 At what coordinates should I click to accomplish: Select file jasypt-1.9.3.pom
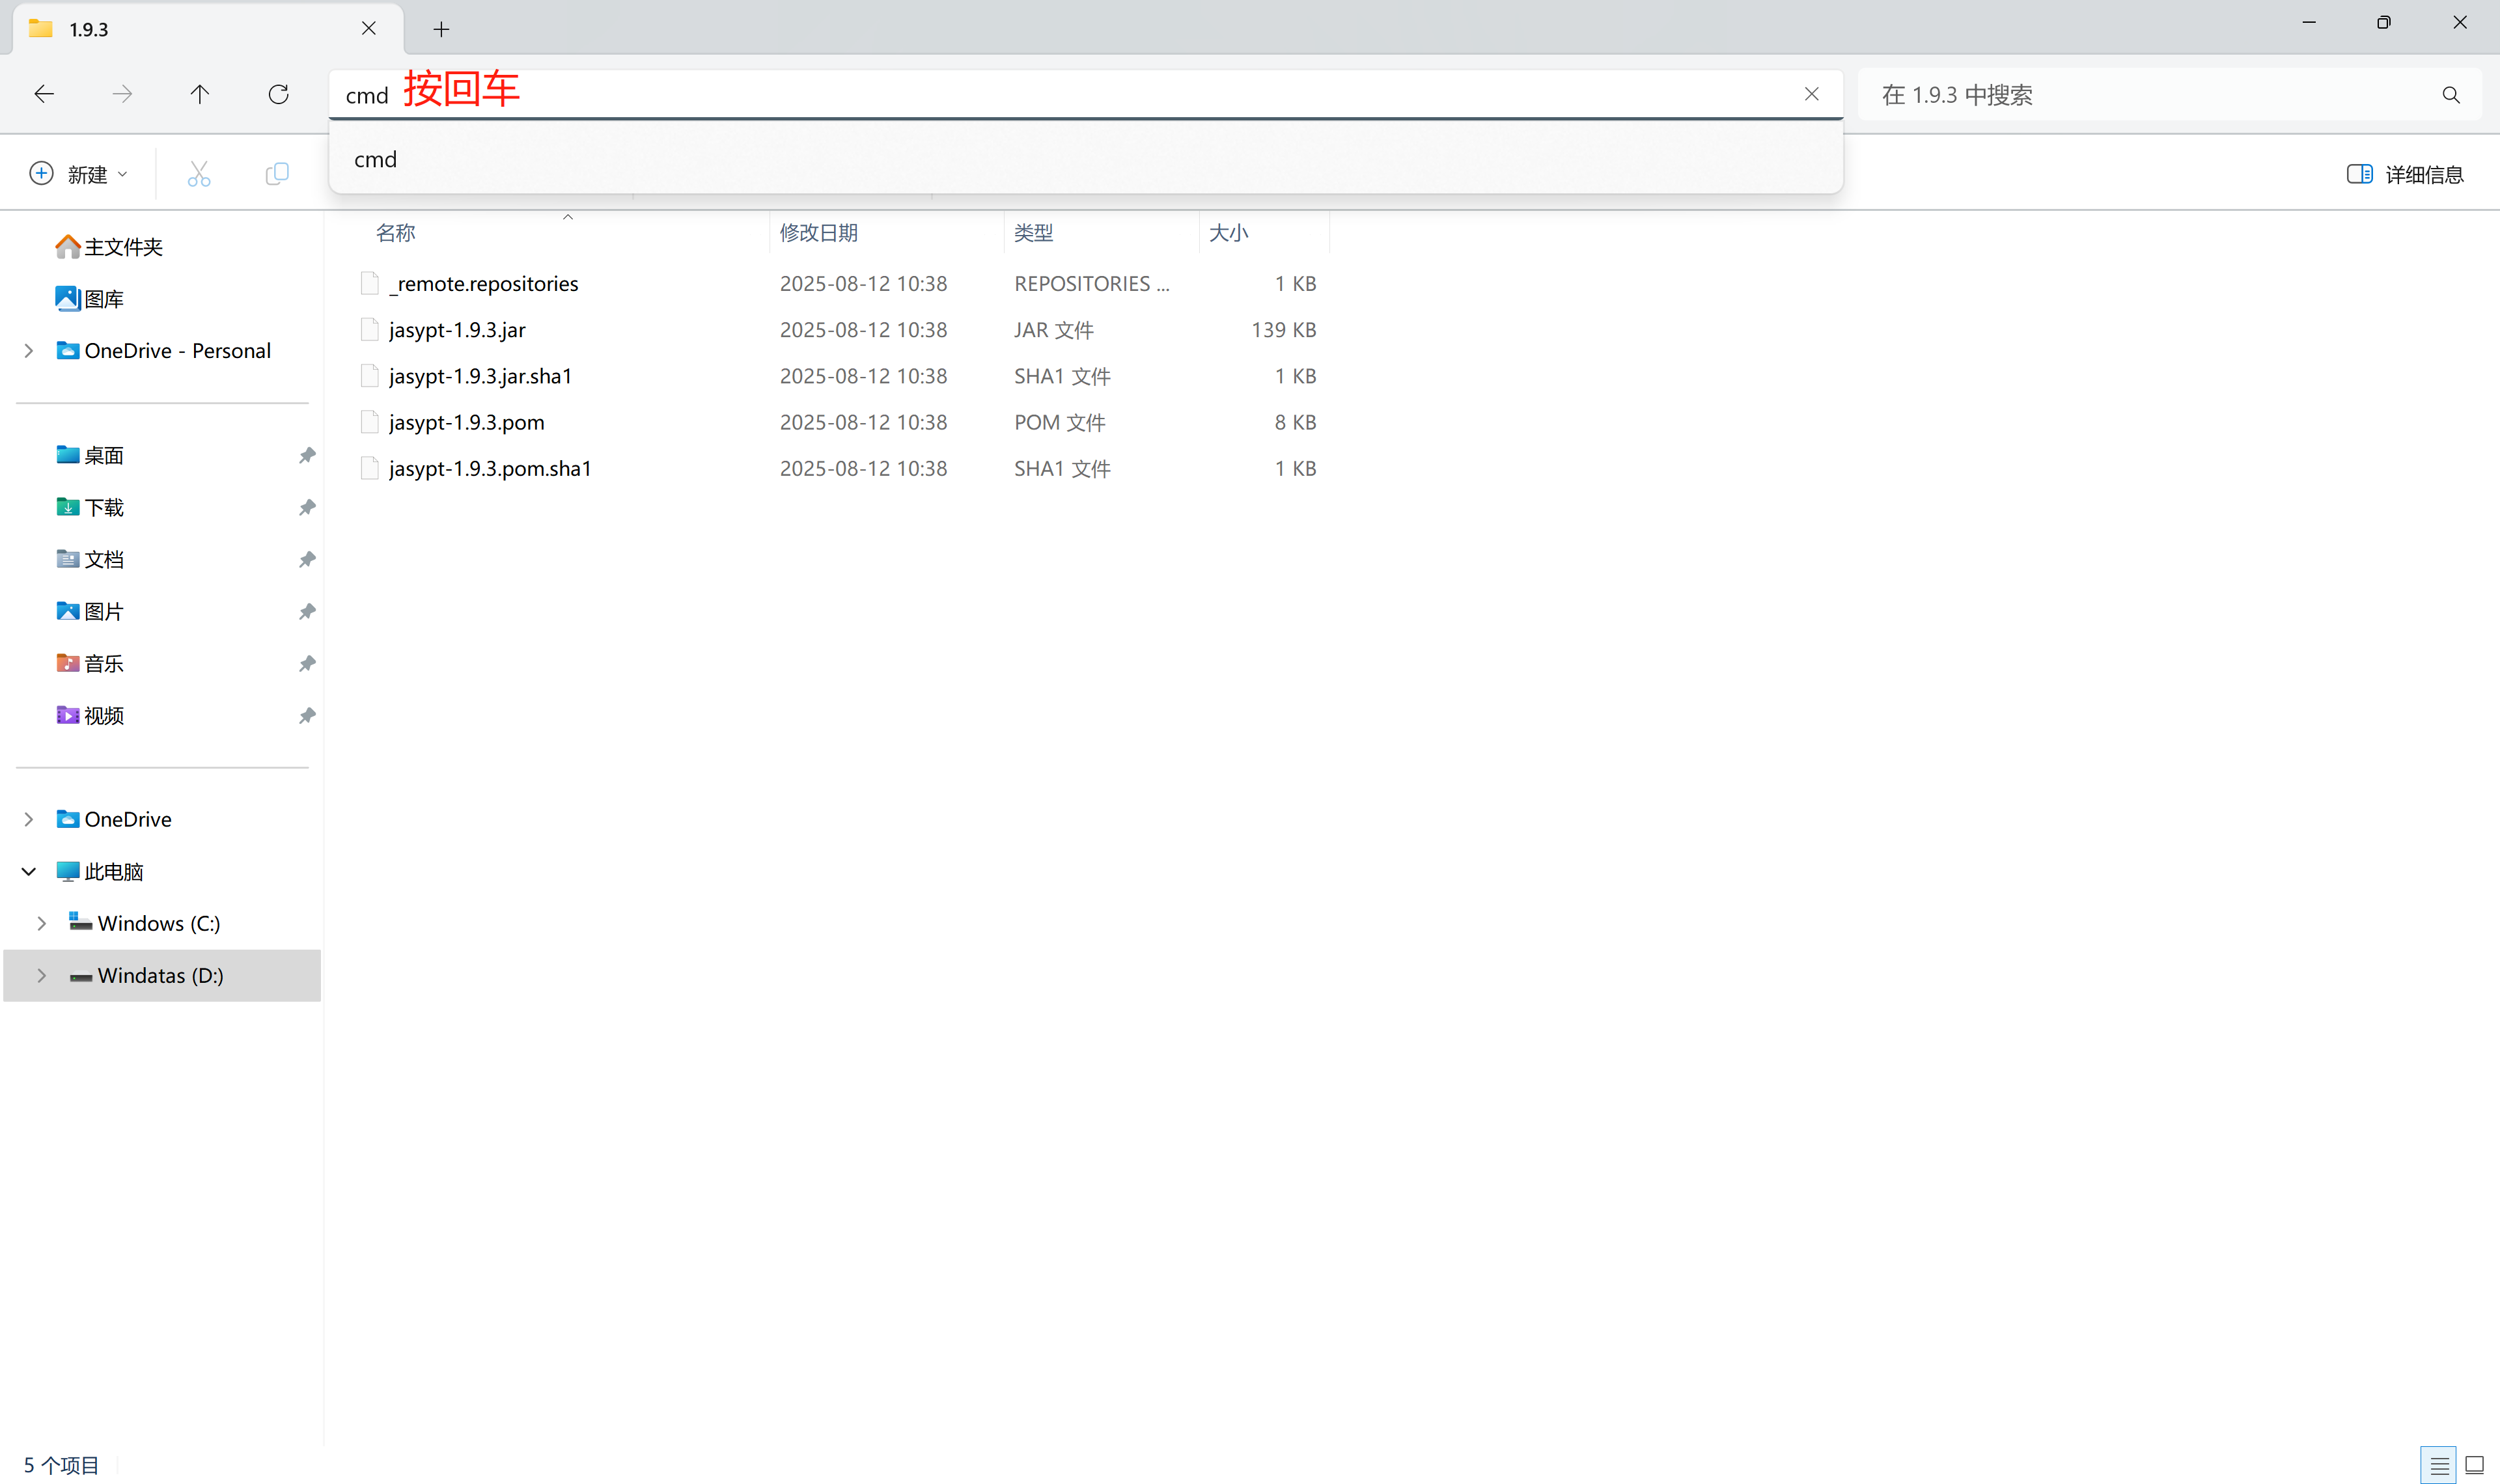[x=467, y=422]
